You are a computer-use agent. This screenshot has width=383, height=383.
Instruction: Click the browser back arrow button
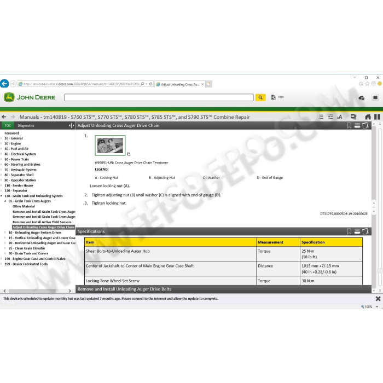(x=4, y=84)
